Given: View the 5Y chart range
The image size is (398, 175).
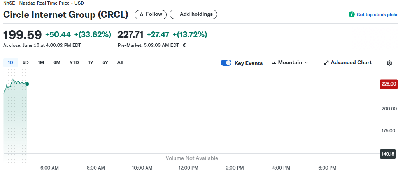Looking at the screenshot, I should (x=105, y=63).
